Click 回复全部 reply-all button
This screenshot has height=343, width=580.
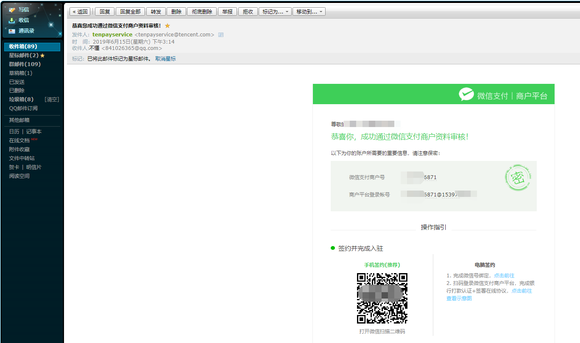130,12
